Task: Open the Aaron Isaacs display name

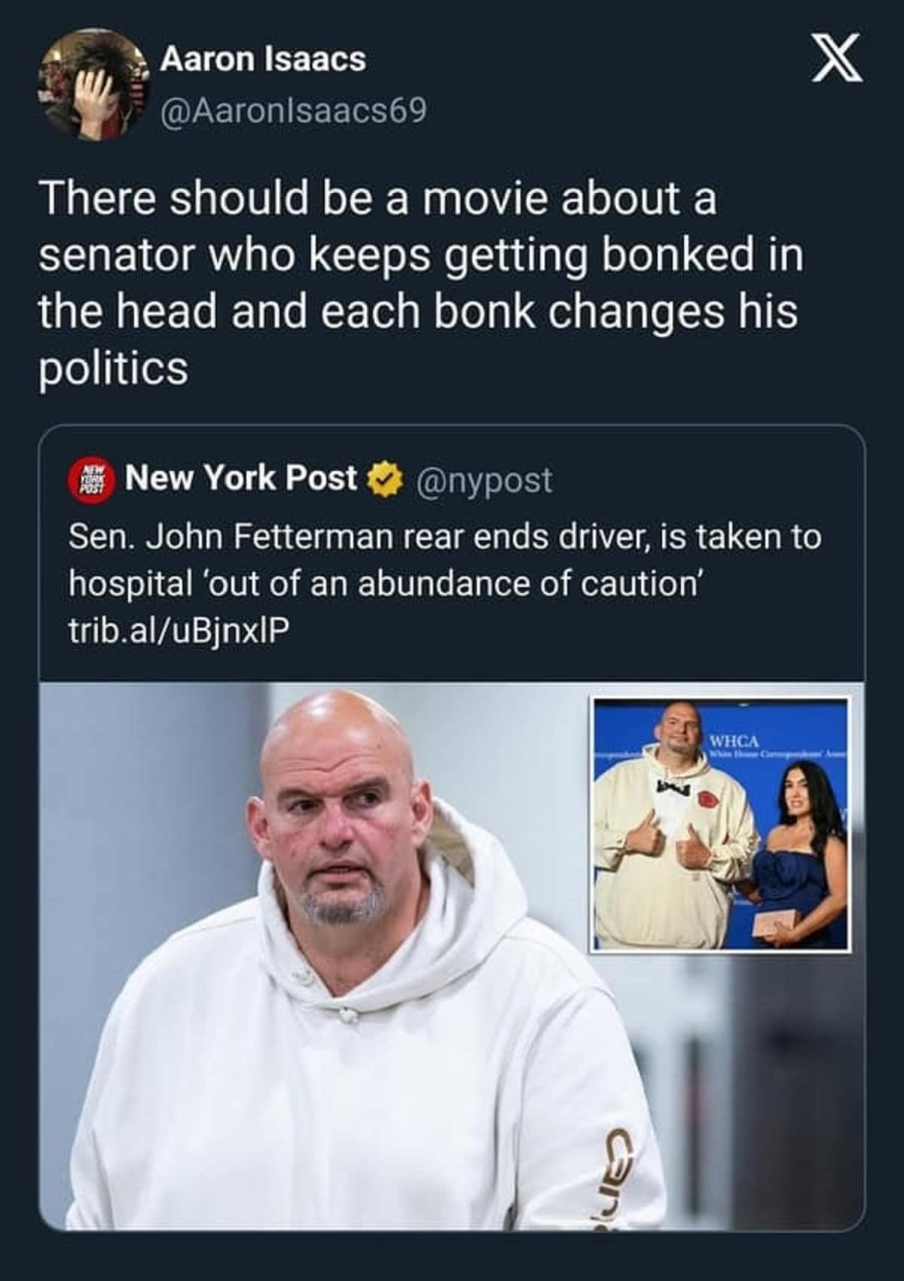Action: coord(263,60)
